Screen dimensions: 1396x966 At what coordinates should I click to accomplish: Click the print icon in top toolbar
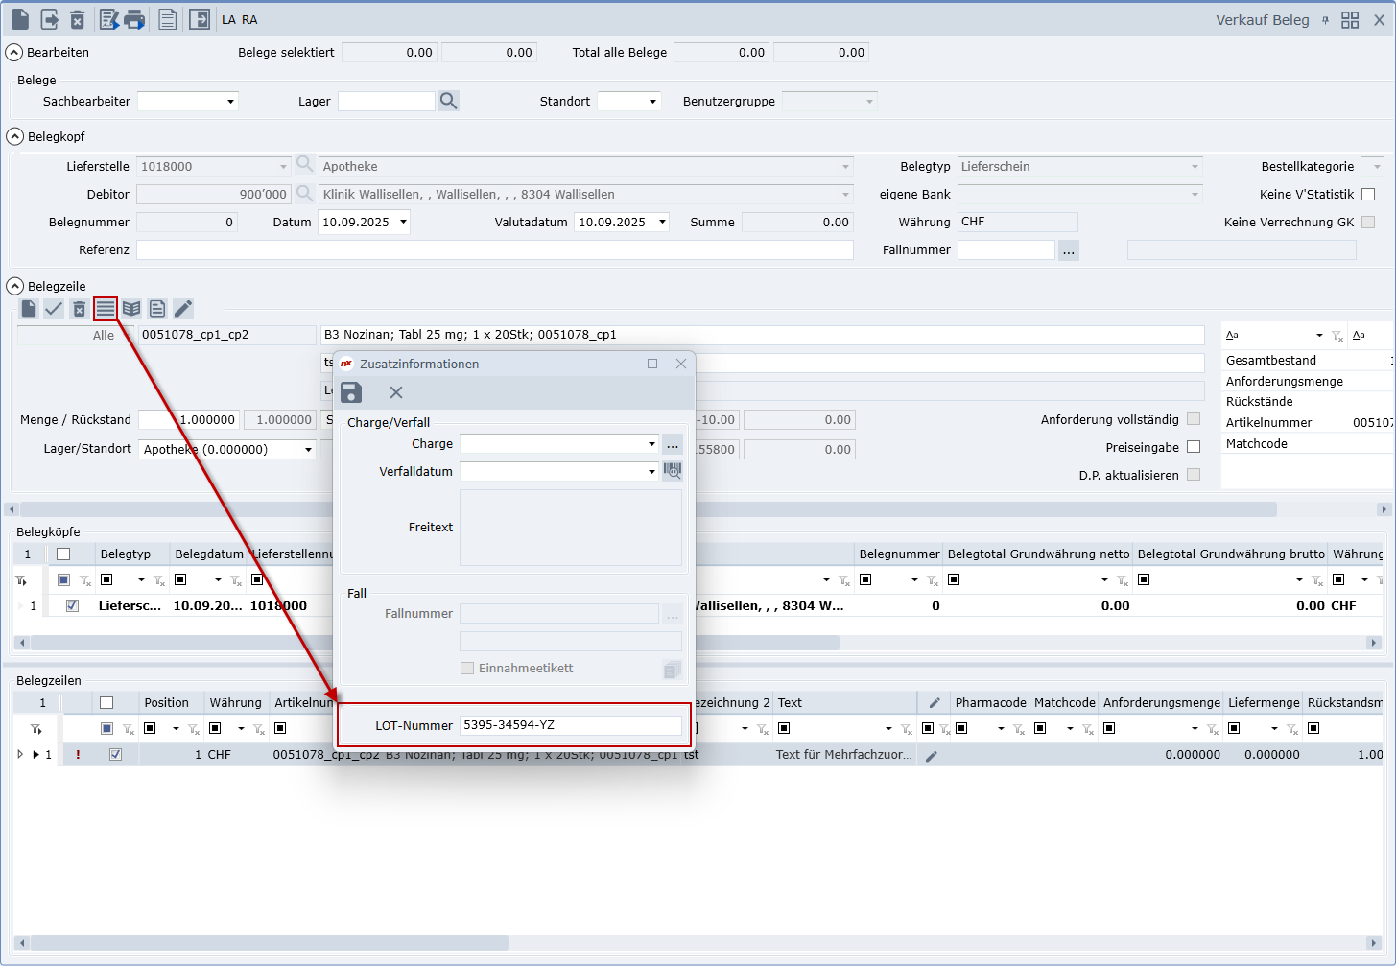click(135, 19)
